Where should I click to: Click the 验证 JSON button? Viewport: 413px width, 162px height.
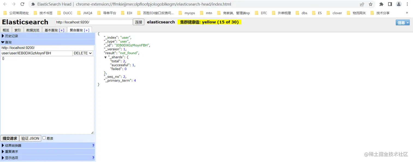coord(30,138)
